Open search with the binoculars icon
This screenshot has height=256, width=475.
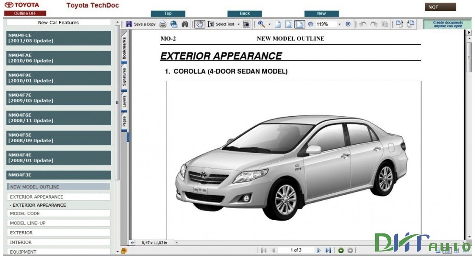(x=185, y=24)
